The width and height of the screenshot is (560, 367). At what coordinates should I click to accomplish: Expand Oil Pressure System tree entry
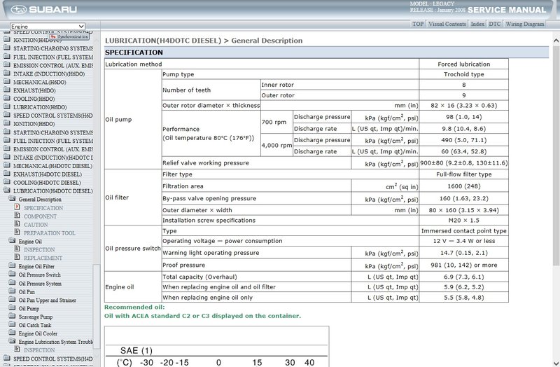point(40,284)
